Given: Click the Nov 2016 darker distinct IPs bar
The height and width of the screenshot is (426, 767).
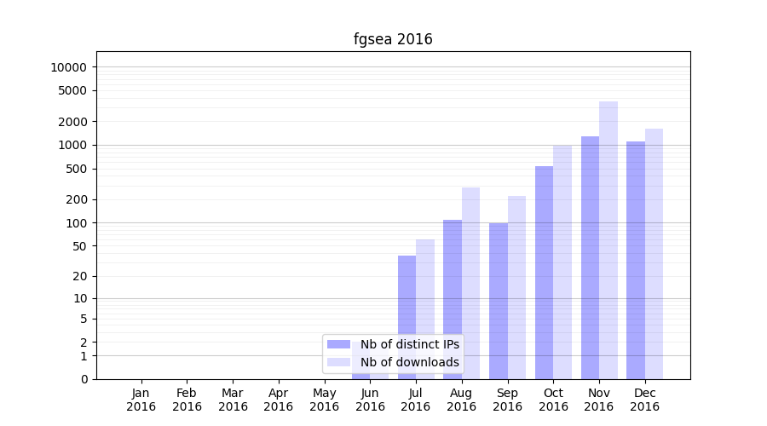Looking at the screenshot, I should pos(590,256).
